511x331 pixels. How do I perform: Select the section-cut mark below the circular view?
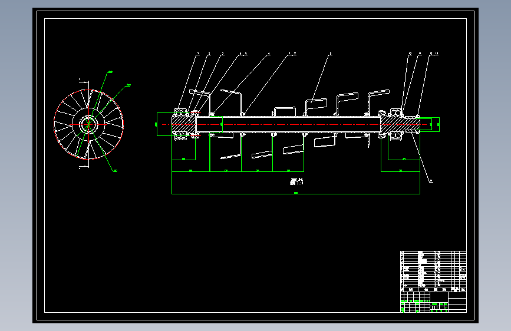(84, 167)
